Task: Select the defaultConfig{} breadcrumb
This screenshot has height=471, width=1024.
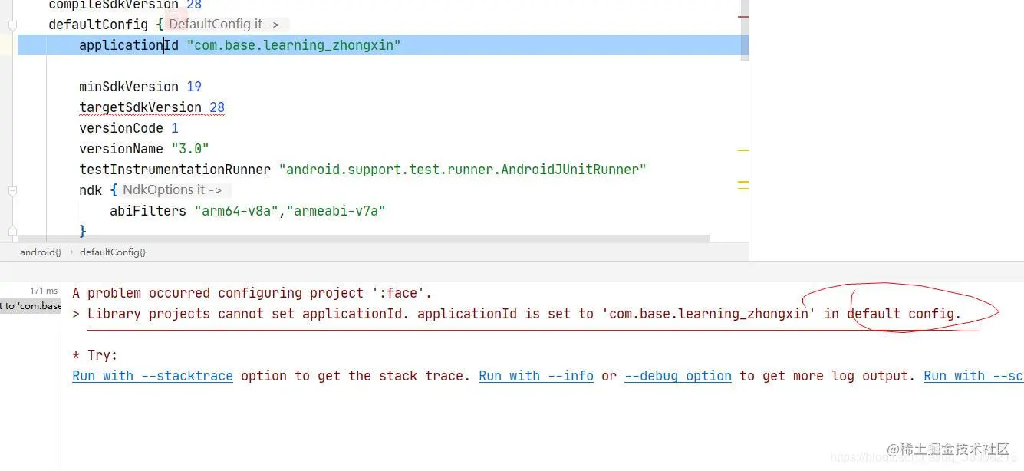Action: 113,252
